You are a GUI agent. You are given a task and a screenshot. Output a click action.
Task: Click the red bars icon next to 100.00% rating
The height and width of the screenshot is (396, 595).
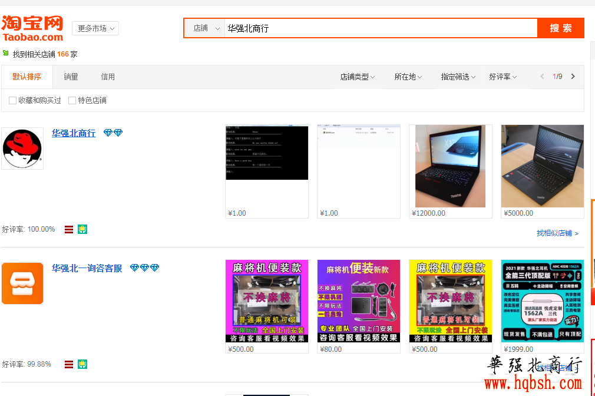[x=69, y=229]
